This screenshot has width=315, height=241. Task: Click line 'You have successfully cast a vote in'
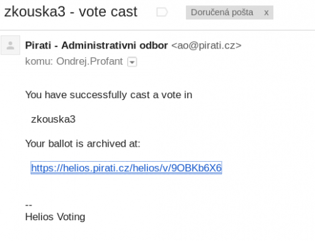click(108, 95)
